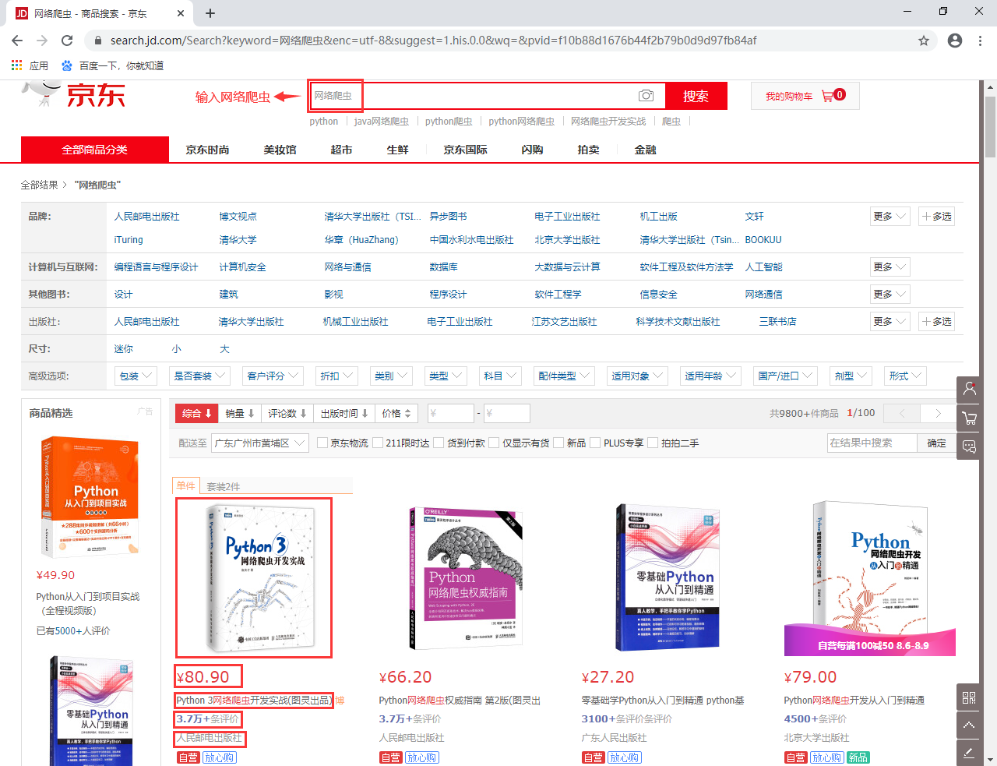Go to previous results page arrow
Screen dimensions: 997x766
click(902, 413)
